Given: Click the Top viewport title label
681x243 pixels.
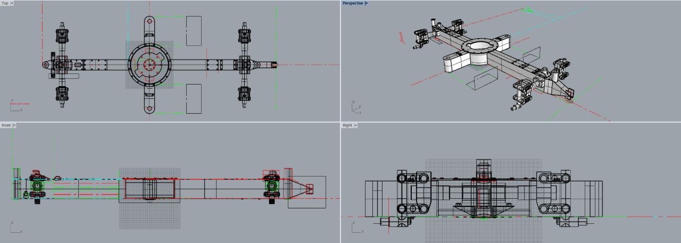Looking at the screenshot, I should [5, 3].
